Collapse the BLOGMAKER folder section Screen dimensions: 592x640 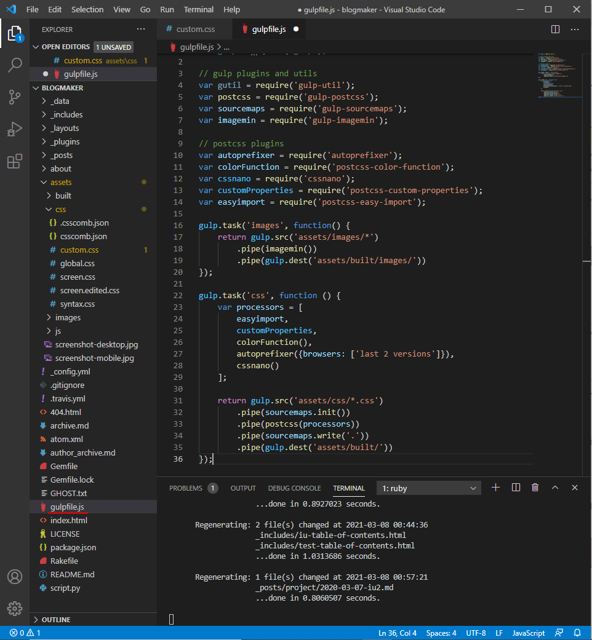[36, 88]
